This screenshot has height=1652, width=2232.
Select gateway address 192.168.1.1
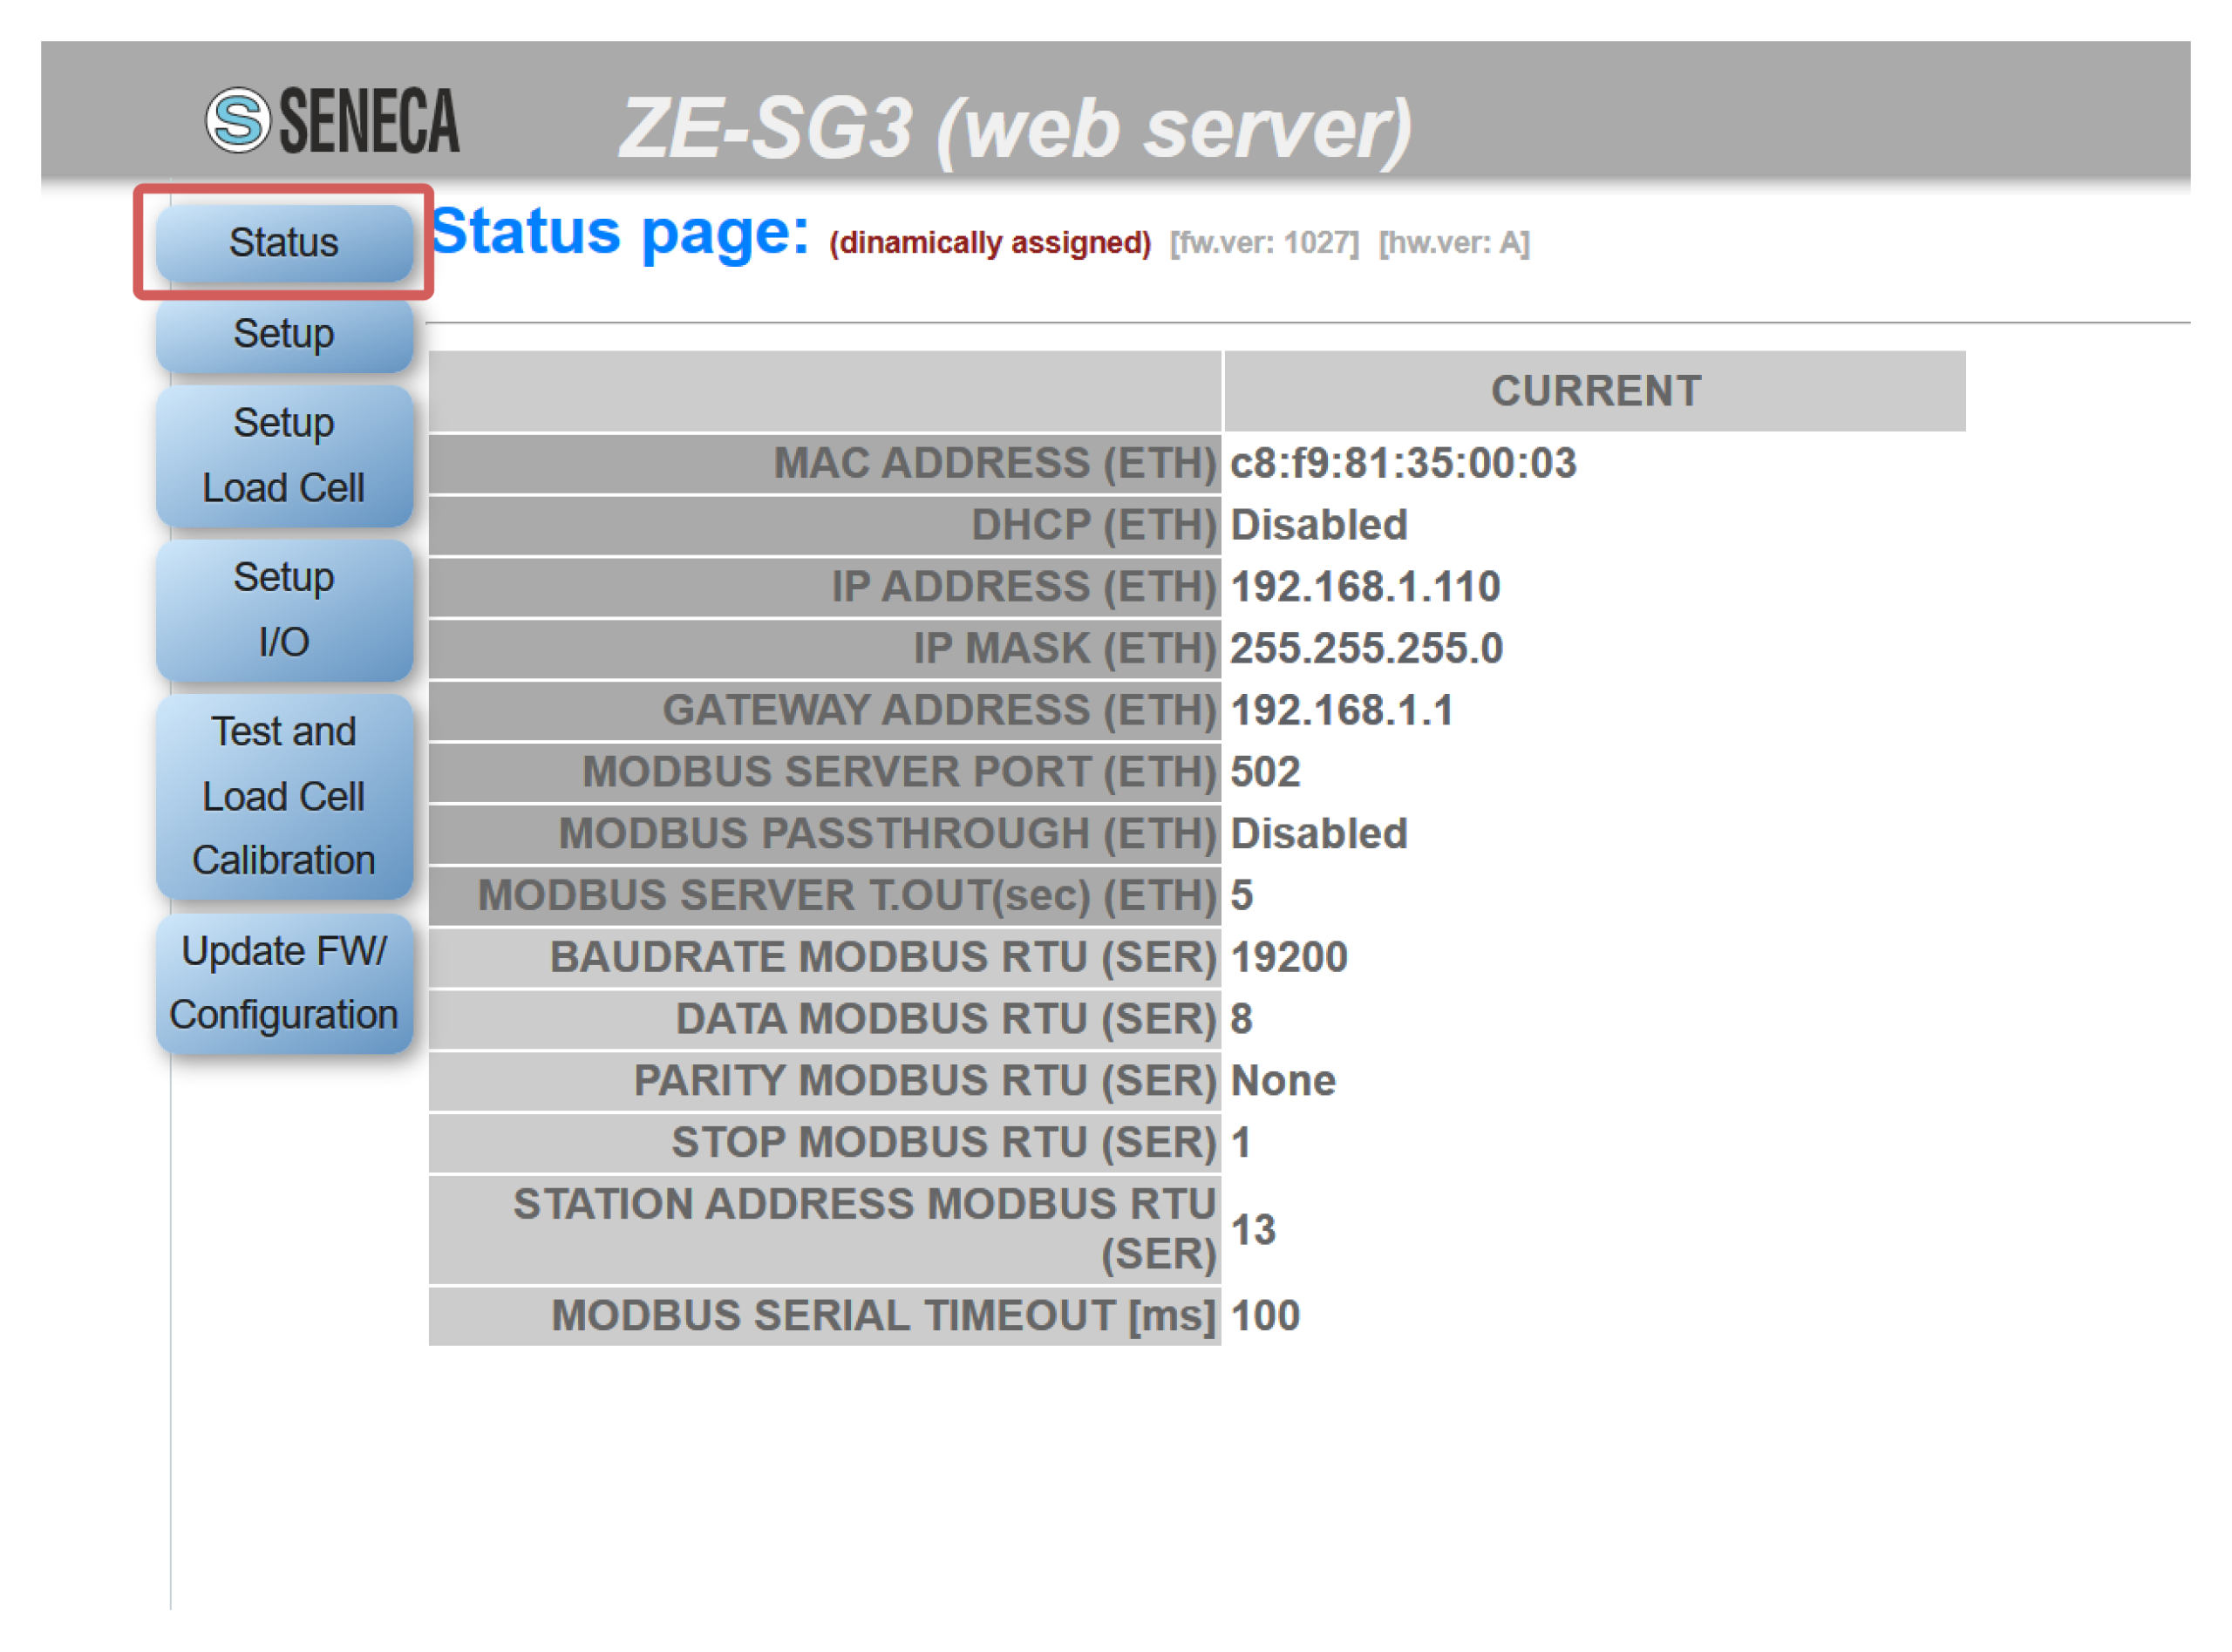coord(1341,711)
